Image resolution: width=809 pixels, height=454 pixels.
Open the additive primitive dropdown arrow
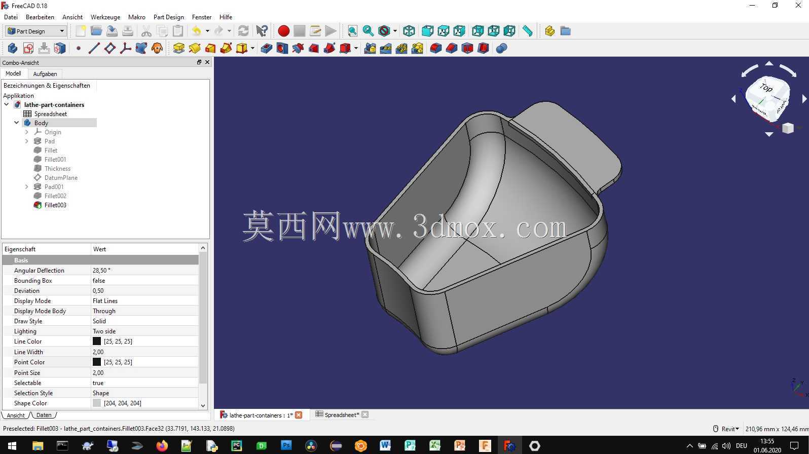point(252,48)
